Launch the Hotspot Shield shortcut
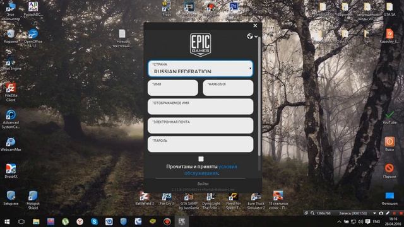The image size is (404, 227). coord(33,201)
